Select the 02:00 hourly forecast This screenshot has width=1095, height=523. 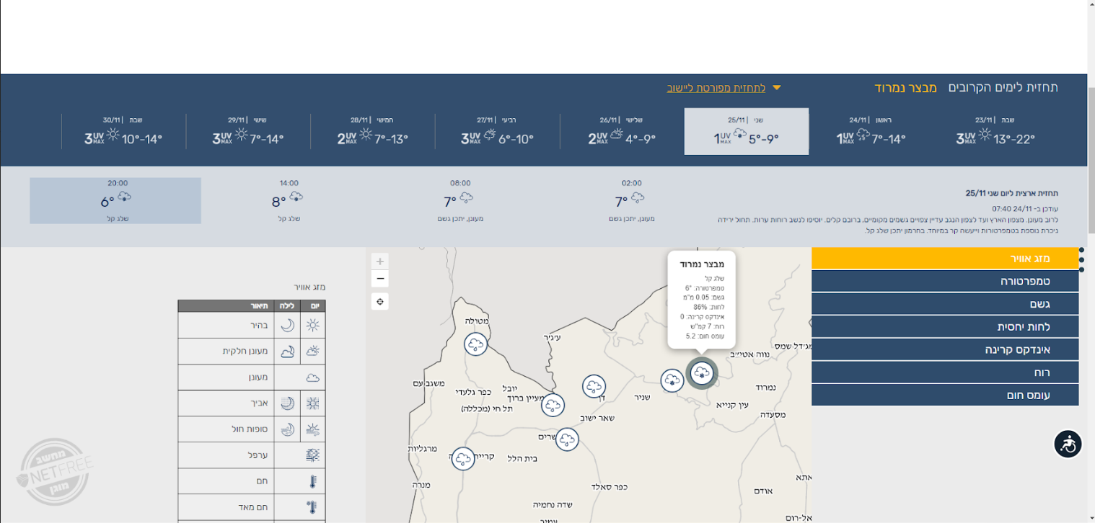(x=631, y=200)
